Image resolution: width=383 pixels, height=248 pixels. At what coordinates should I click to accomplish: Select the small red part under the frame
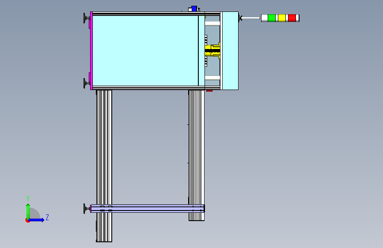[x=209, y=91]
